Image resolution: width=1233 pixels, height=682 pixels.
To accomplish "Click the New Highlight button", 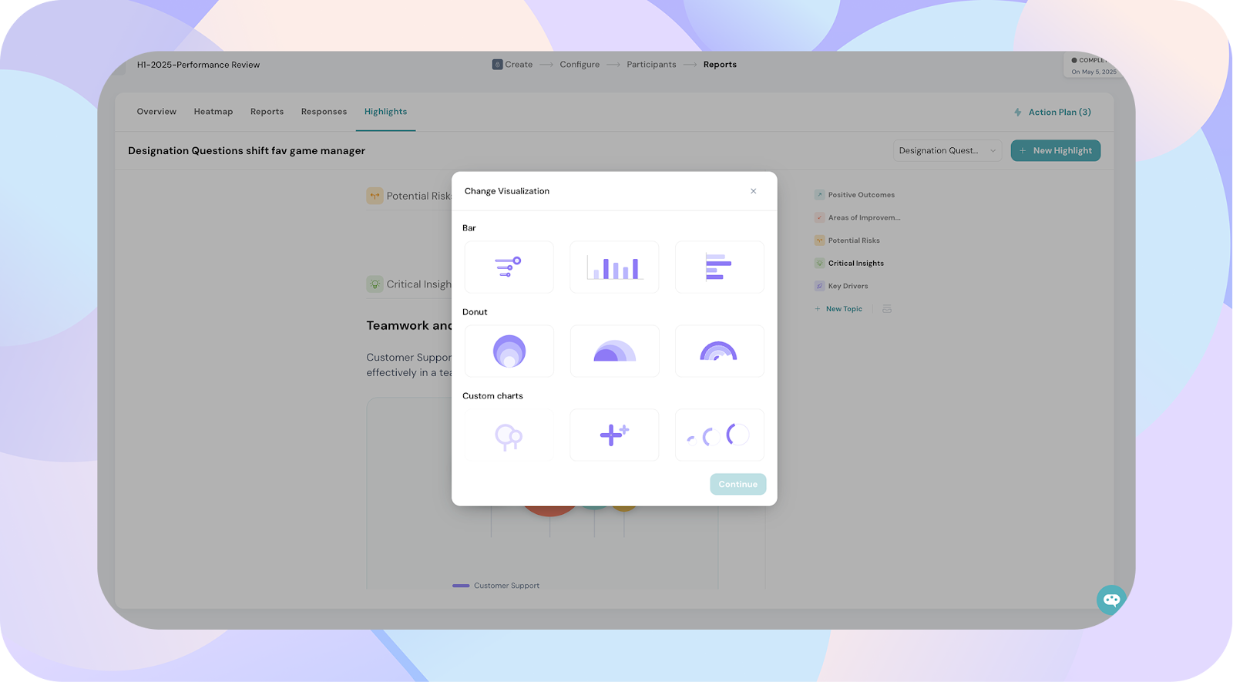I will (1056, 150).
